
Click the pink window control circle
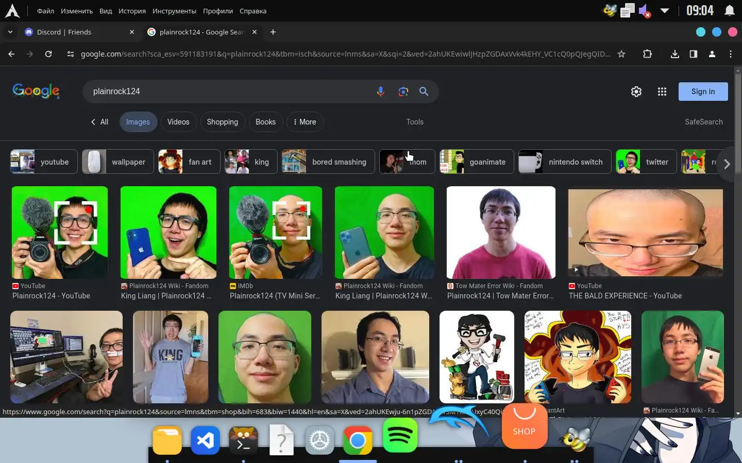pyautogui.click(x=732, y=32)
